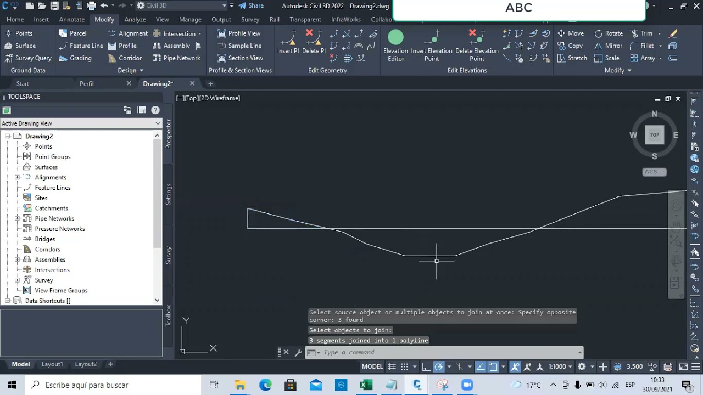Select the Assembly tool
Screen dimensions: 703x395
point(171,46)
